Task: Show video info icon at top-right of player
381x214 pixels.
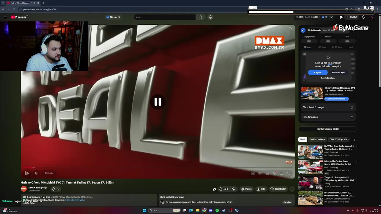Action: click(290, 29)
